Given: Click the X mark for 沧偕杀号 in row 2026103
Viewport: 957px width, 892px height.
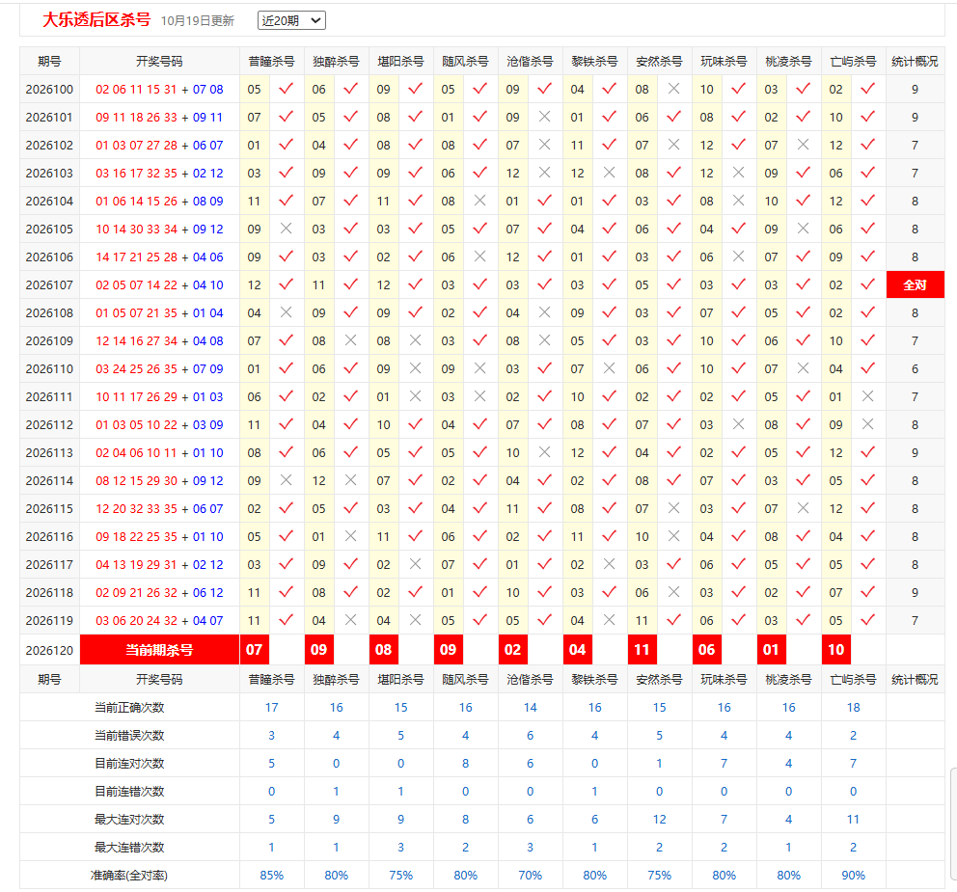Looking at the screenshot, I should click(544, 173).
